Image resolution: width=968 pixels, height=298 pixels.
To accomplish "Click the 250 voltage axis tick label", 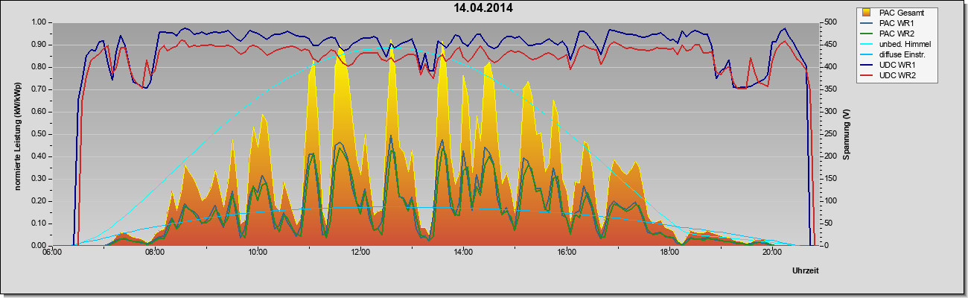I will click(x=826, y=134).
